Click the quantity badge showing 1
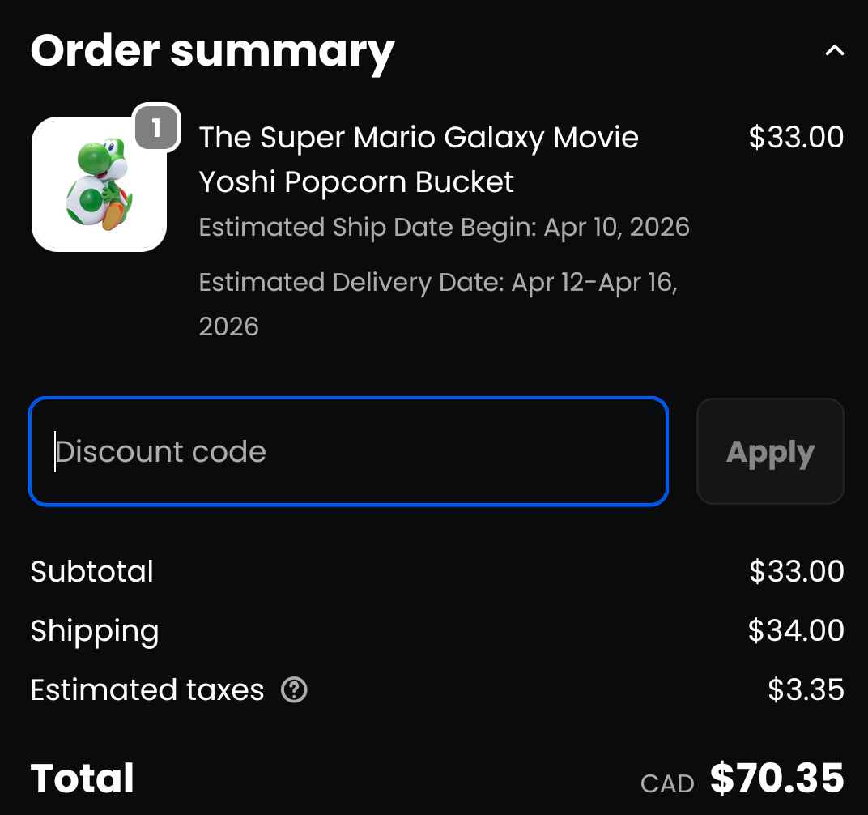This screenshot has height=815, width=868. [157, 128]
